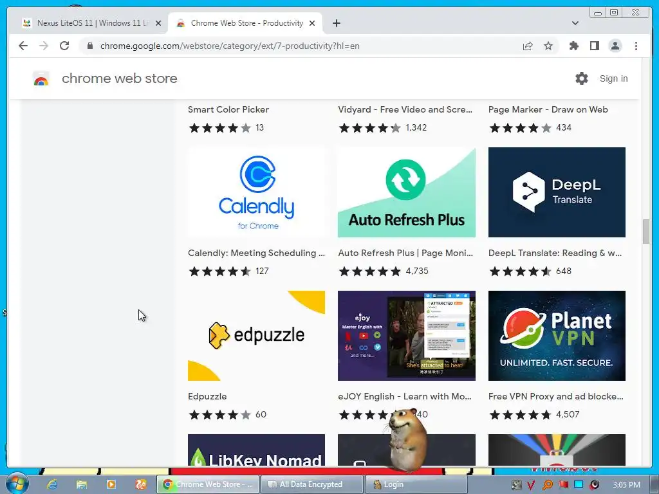The width and height of the screenshot is (659, 494).
Task: Click the orange magnifier tray icon
Action: tap(547, 485)
